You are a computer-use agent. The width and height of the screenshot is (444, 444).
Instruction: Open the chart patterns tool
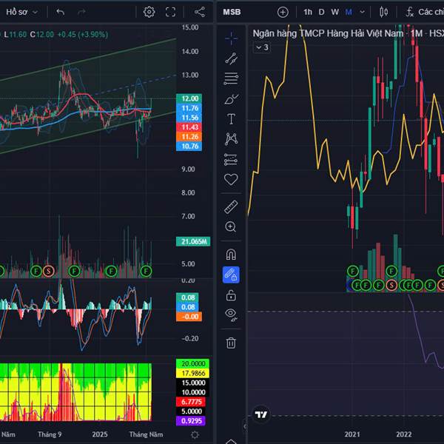coord(231,139)
